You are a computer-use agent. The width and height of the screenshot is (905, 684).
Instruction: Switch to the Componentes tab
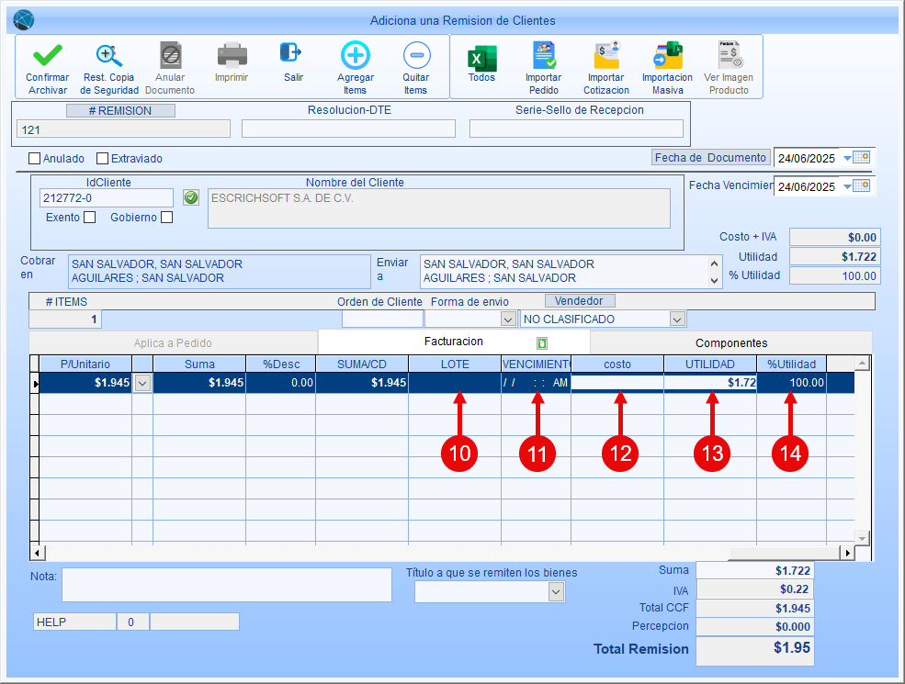[730, 342]
